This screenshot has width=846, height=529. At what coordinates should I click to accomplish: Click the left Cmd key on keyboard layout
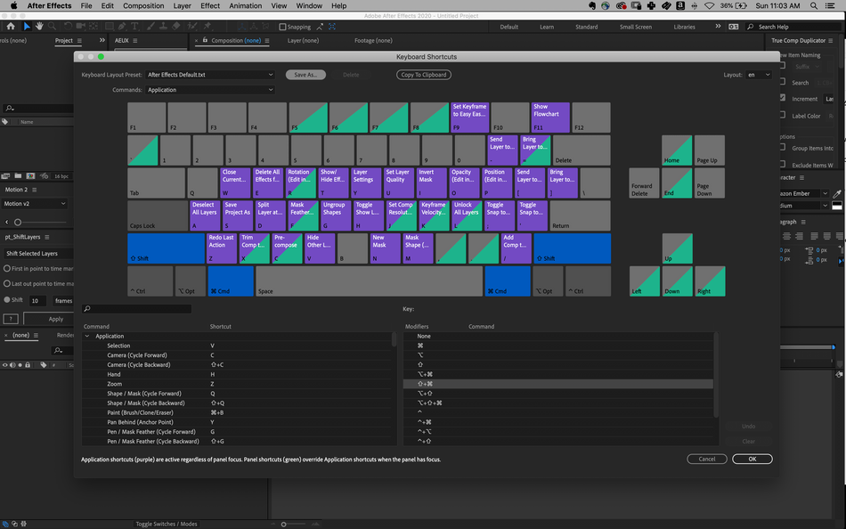(231, 281)
